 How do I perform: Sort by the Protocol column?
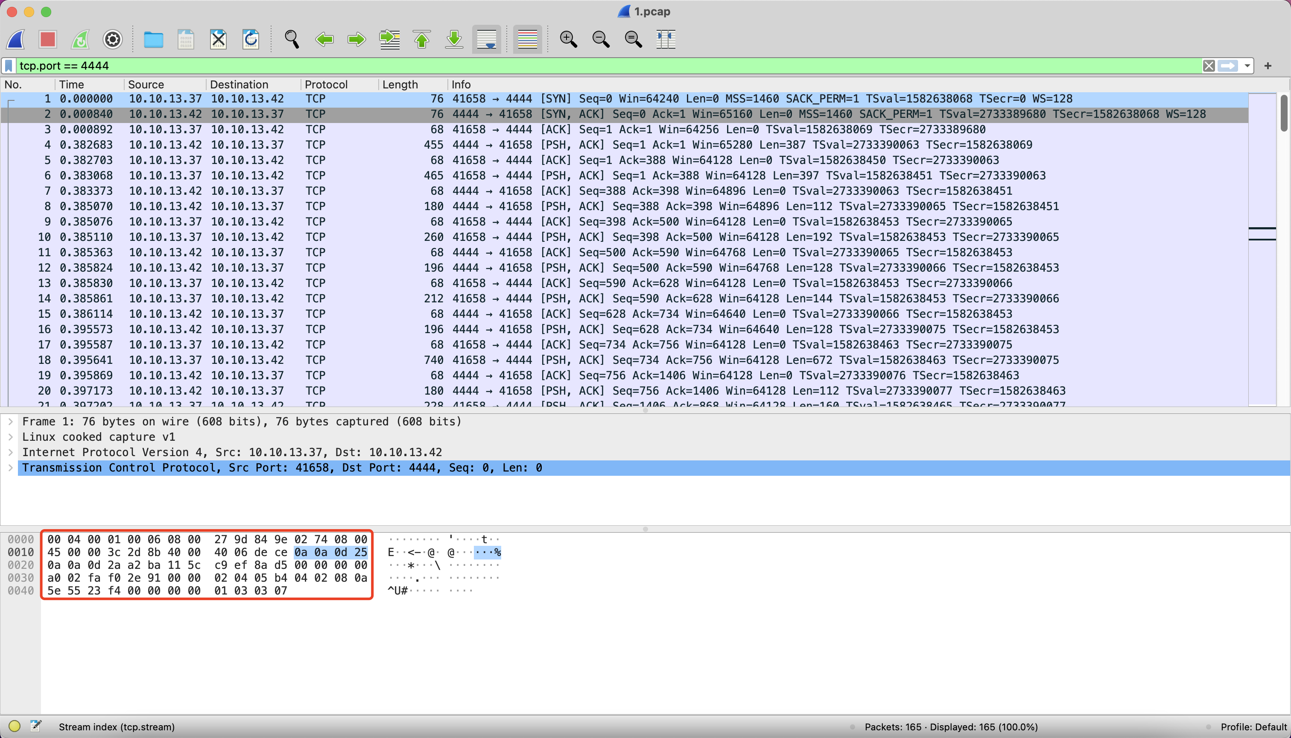click(x=339, y=85)
